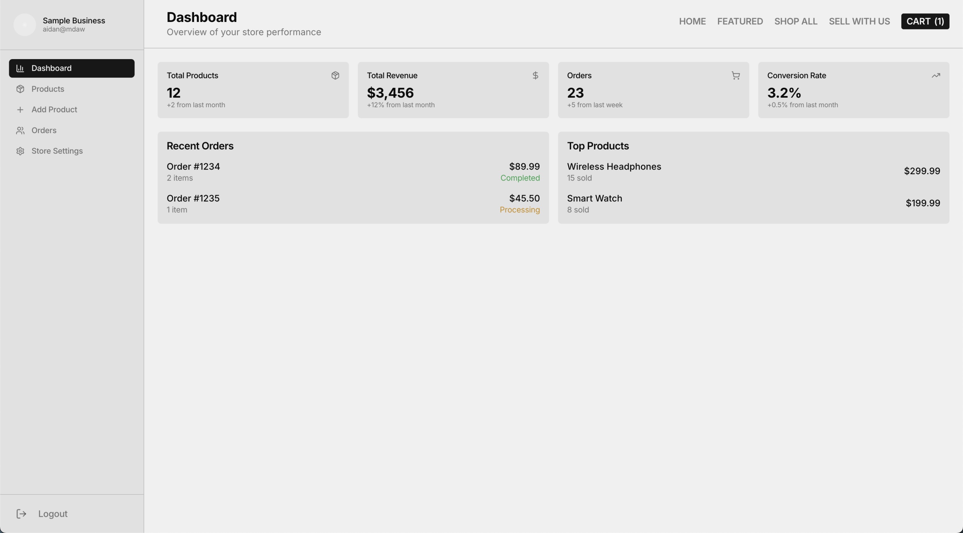963x533 pixels.
Task: Open the SELL WITH US link
Action: tap(859, 21)
